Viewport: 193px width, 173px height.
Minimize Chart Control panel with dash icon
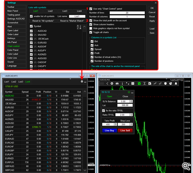[x=85, y=82]
